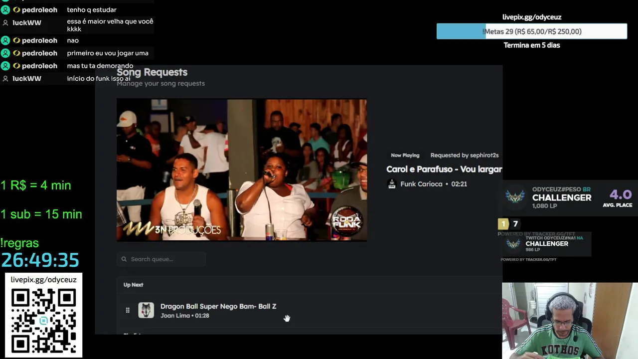This screenshot has height=359, width=638.
Task: Click pedroleoh's name beside the 'nao' message
Action: tap(39, 40)
